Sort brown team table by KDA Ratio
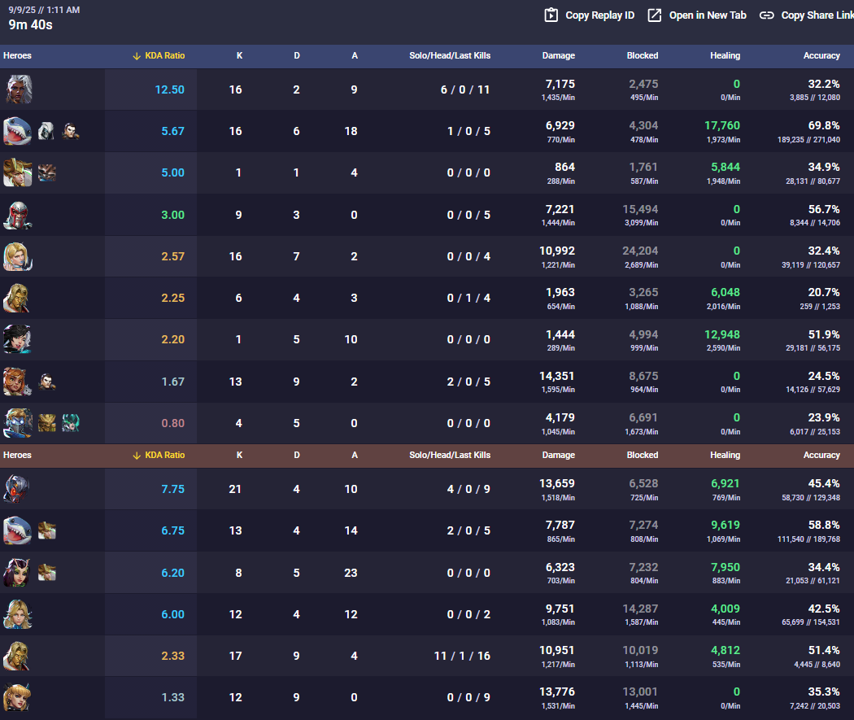 164,455
